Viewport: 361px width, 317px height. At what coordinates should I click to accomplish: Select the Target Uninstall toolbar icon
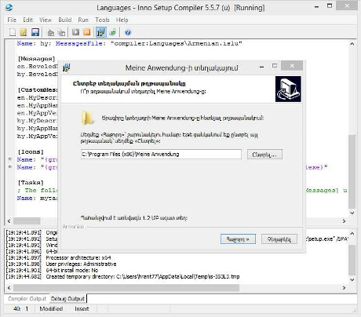click(x=113, y=32)
